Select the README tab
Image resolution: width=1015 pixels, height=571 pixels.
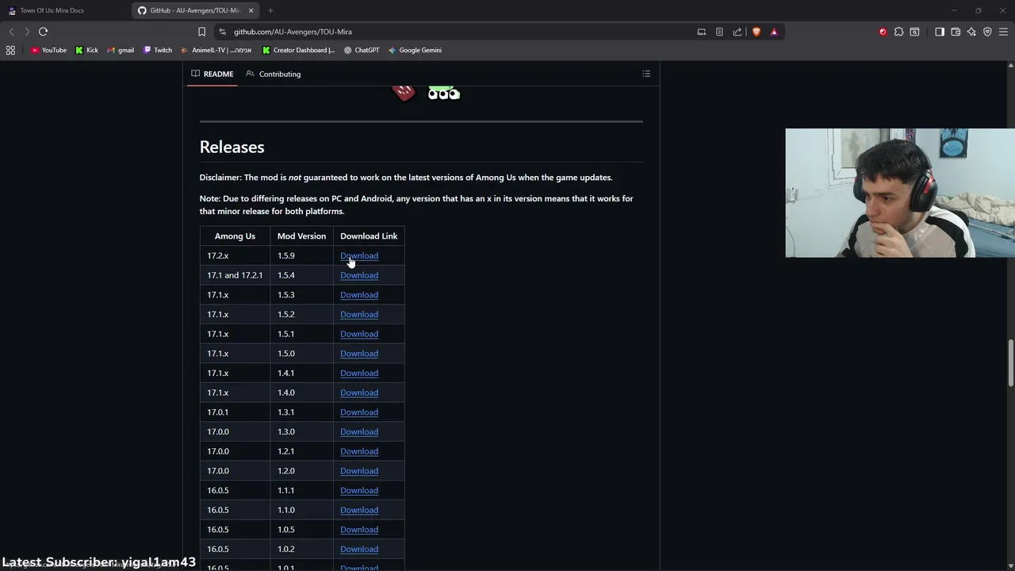pos(213,74)
